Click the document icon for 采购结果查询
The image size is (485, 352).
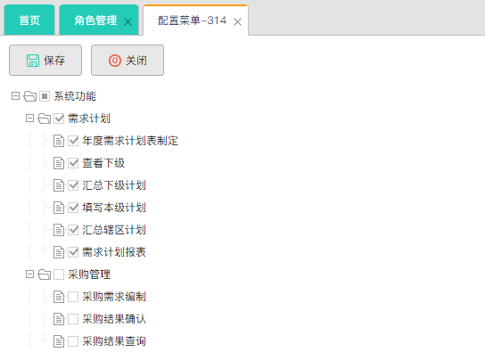(59, 341)
